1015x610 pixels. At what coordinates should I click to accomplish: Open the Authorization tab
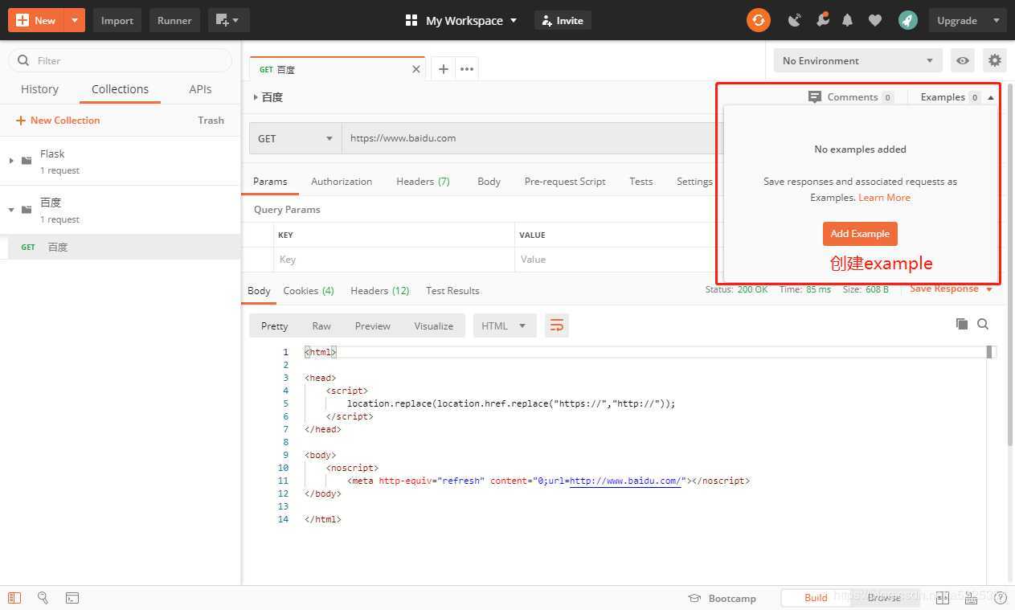342,182
